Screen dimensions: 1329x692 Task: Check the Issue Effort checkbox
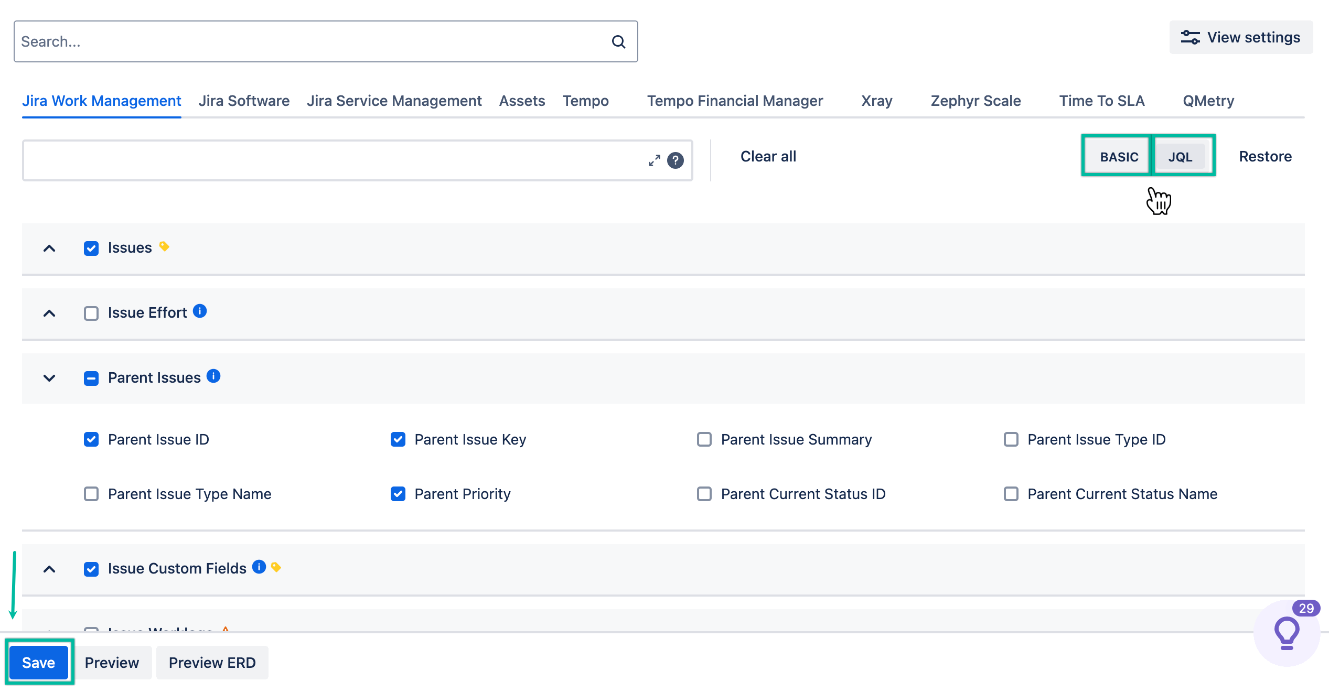tap(91, 313)
